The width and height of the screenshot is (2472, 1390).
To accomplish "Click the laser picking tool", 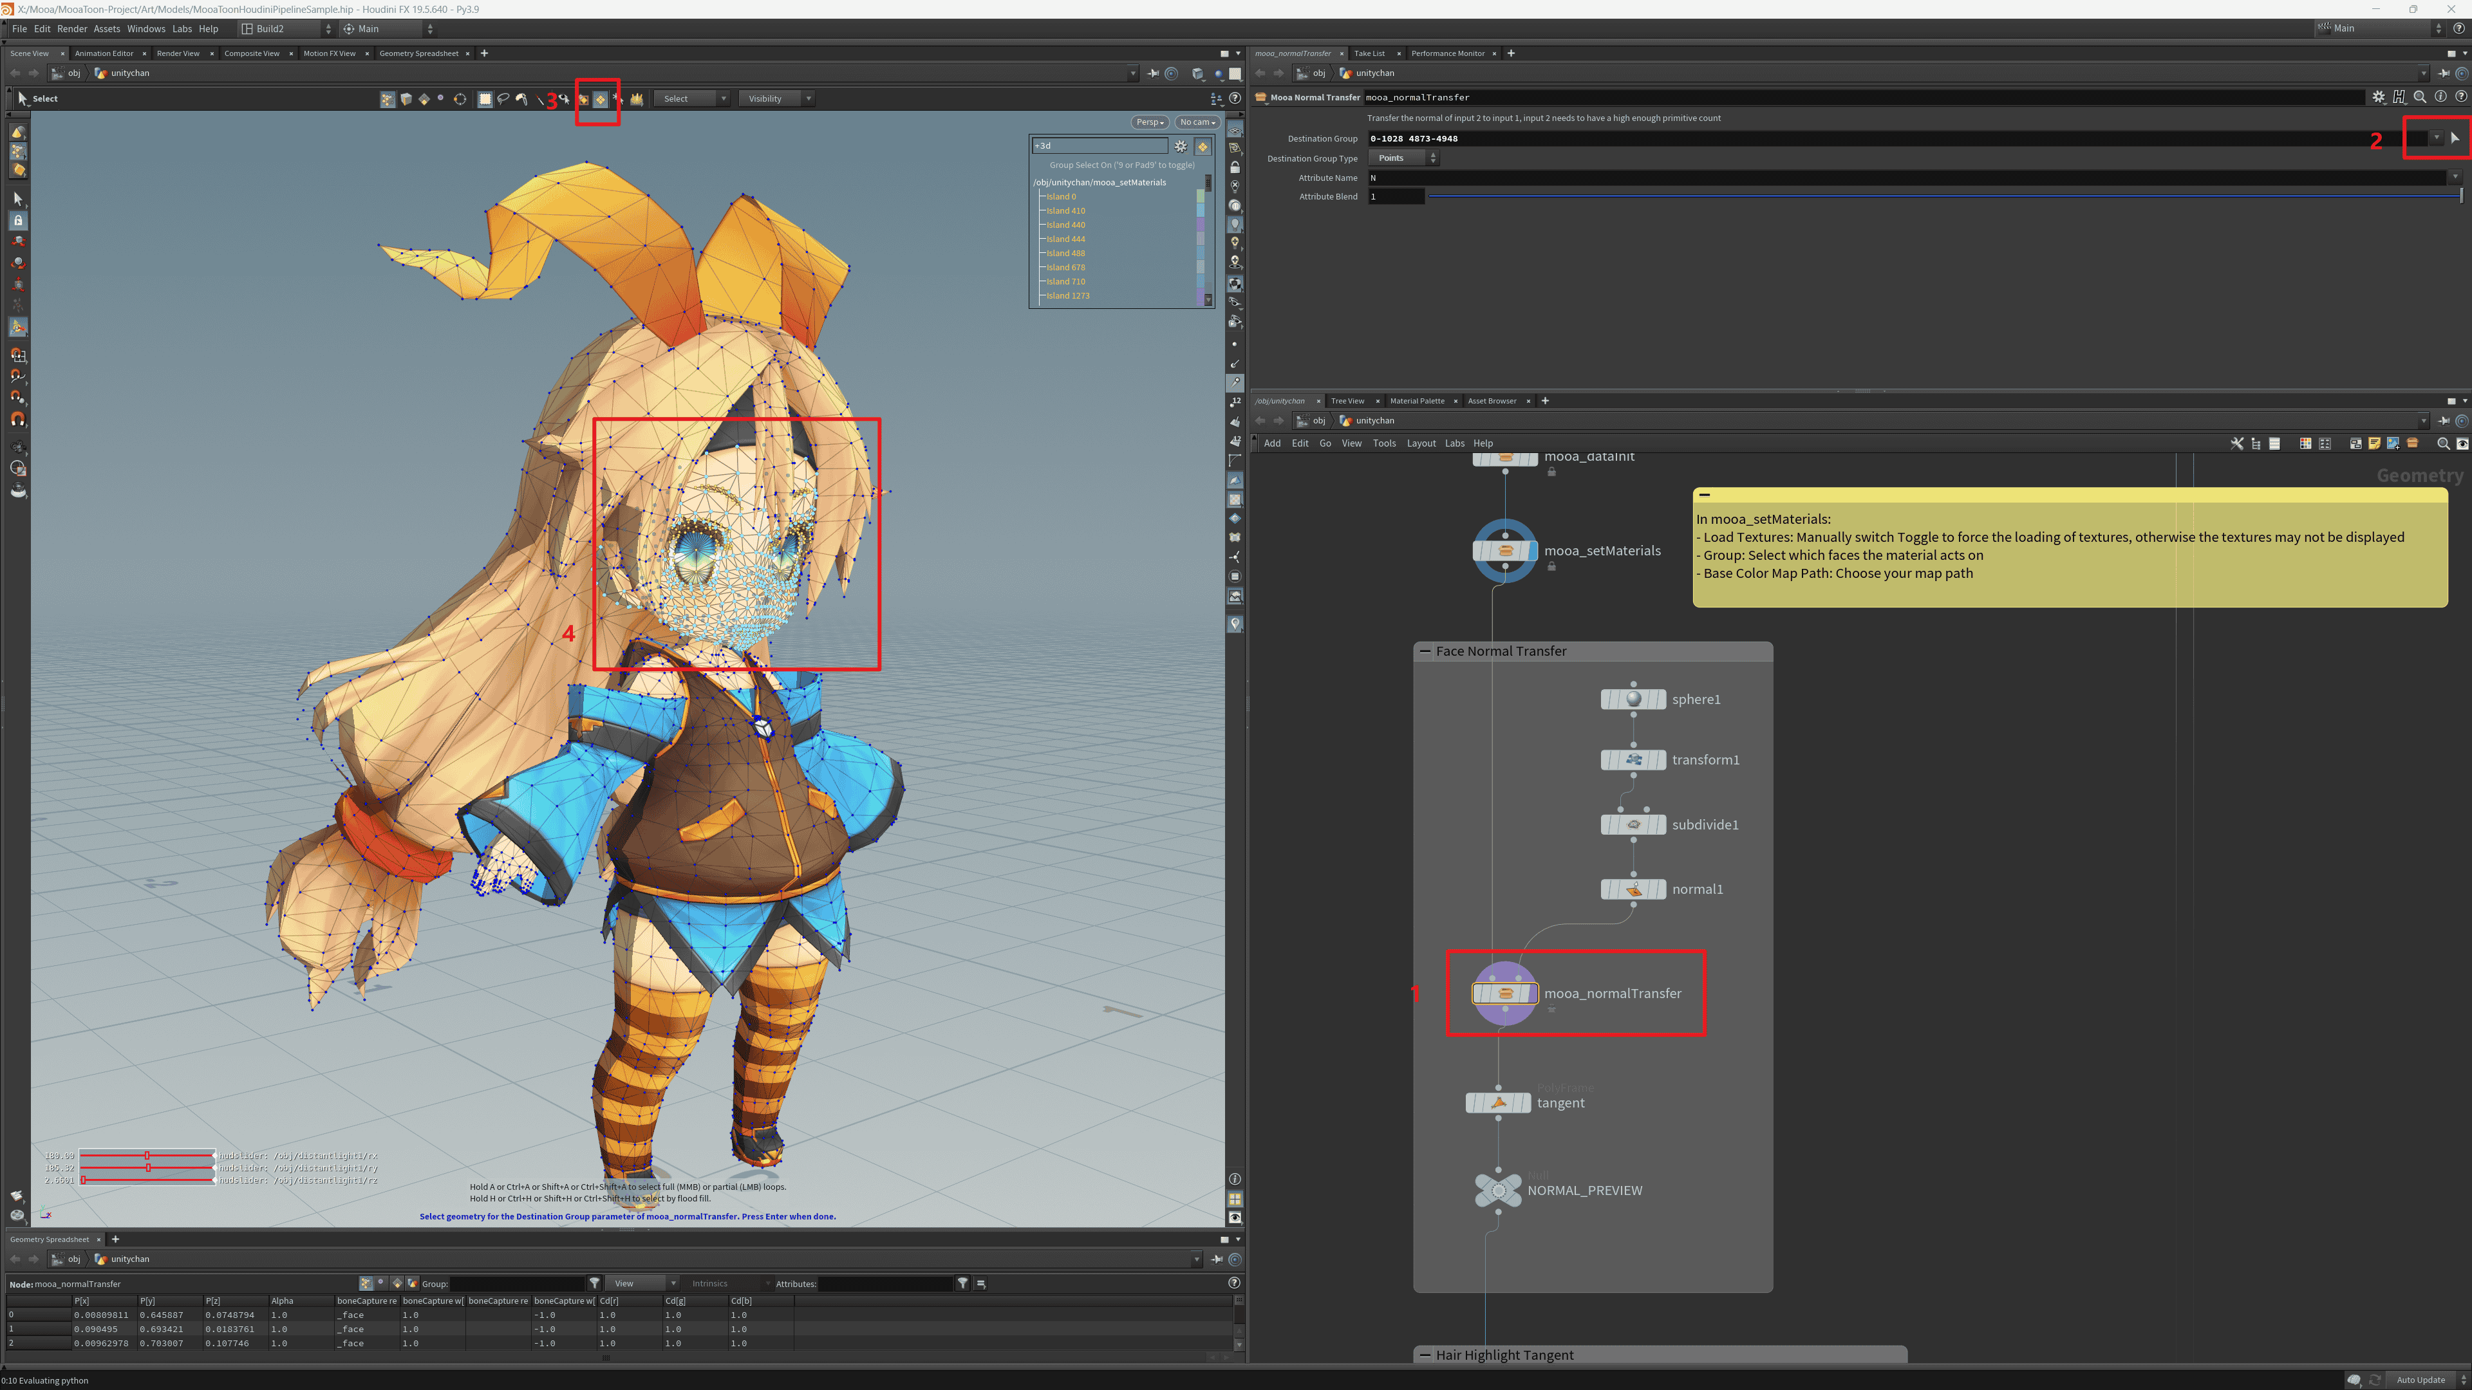I will (540, 99).
